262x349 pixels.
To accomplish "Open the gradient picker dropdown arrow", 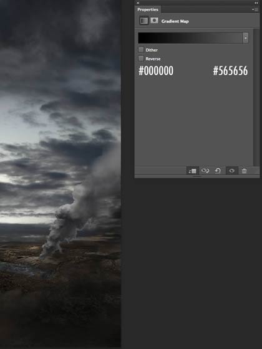I will pyautogui.click(x=246, y=38).
